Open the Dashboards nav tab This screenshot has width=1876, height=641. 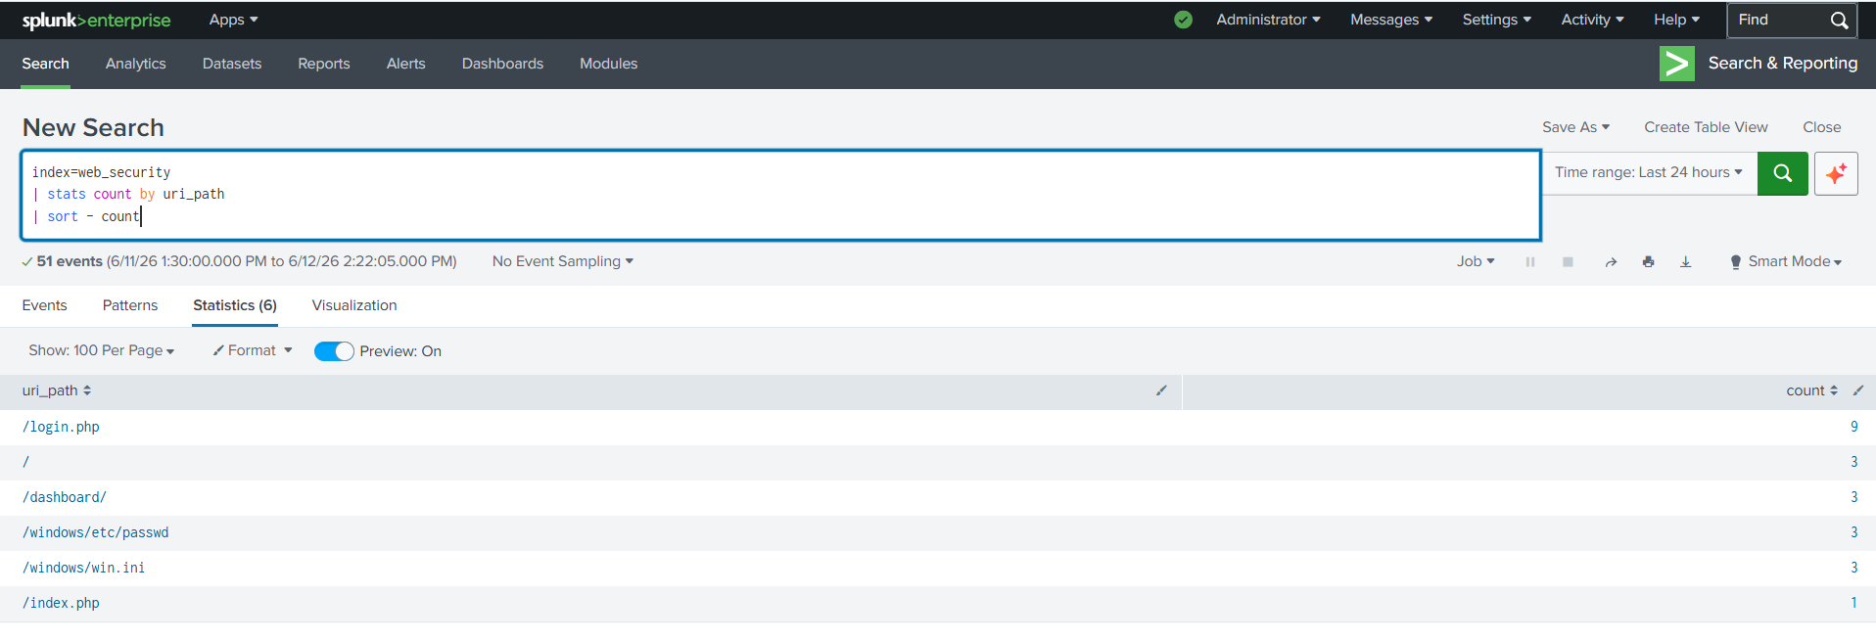pos(502,64)
